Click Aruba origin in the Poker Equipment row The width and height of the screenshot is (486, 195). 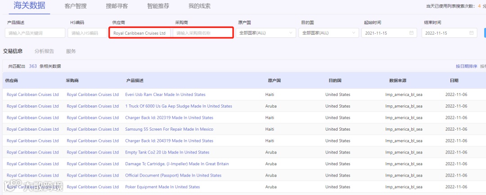pos(271,186)
